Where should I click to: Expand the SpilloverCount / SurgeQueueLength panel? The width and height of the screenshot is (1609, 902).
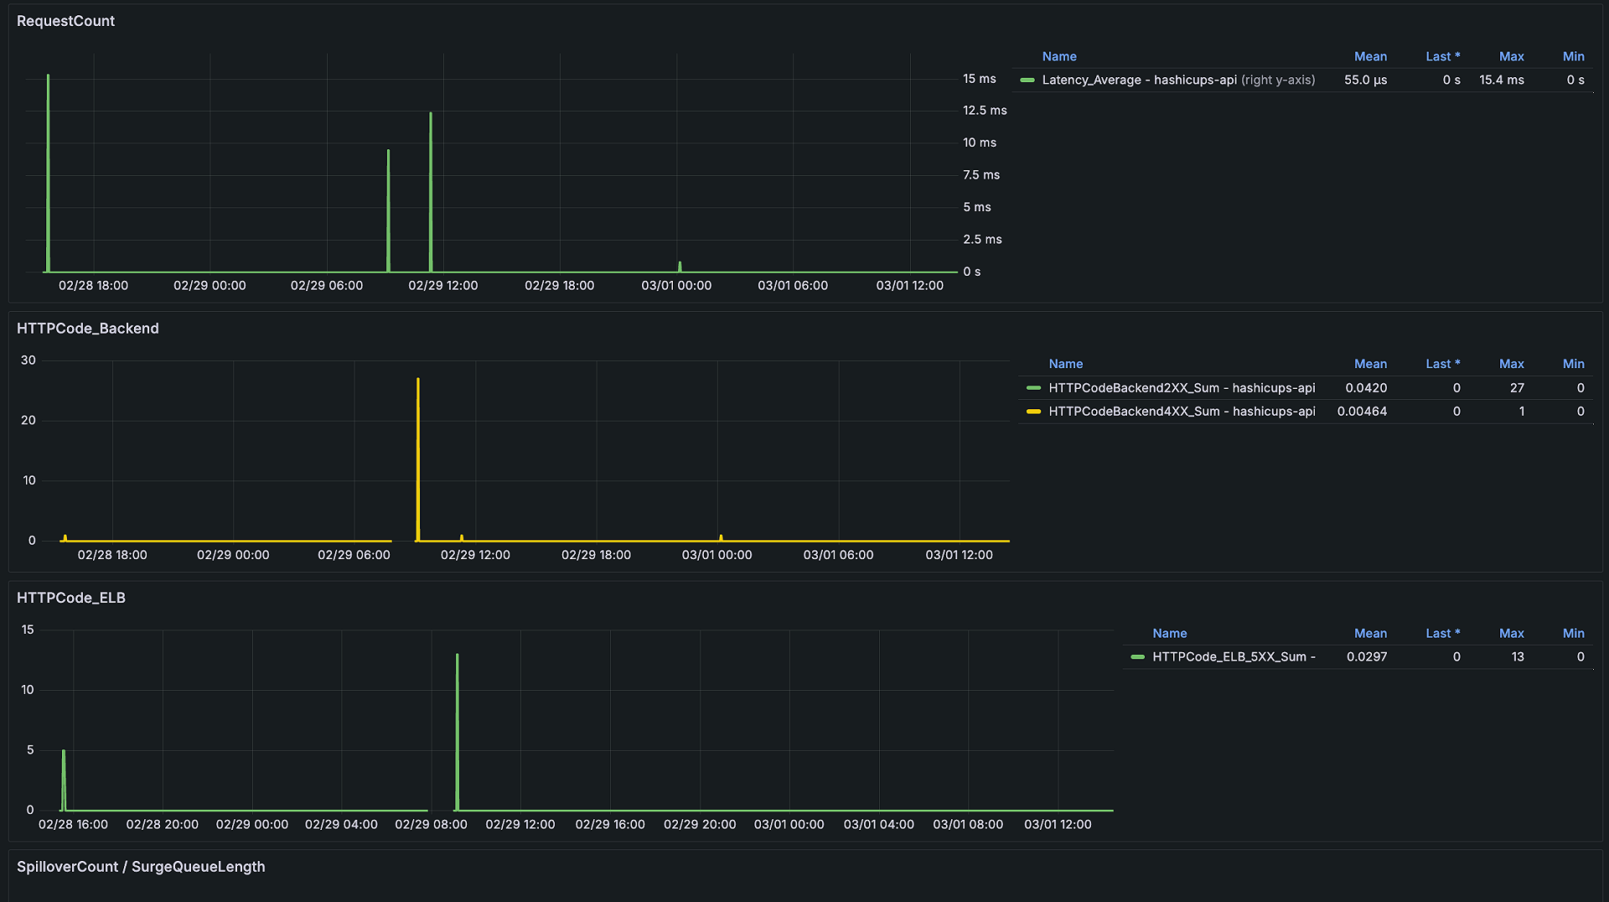click(x=141, y=866)
